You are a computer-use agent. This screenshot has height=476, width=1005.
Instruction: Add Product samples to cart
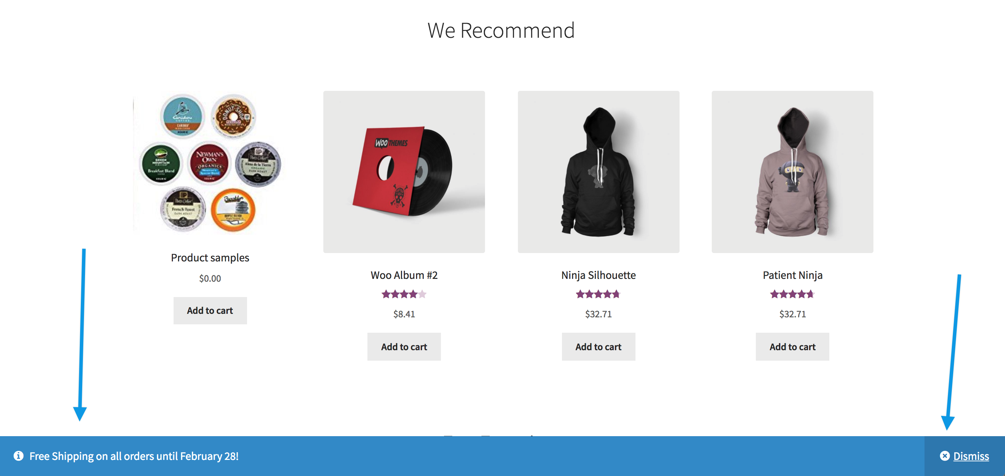(210, 310)
